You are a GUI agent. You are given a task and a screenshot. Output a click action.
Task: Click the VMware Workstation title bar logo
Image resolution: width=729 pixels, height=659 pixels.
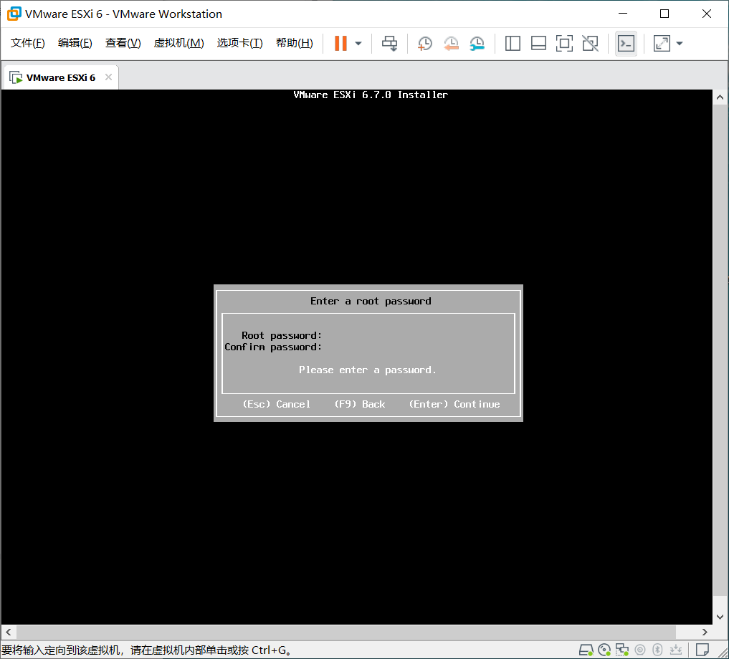coord(14,14)
